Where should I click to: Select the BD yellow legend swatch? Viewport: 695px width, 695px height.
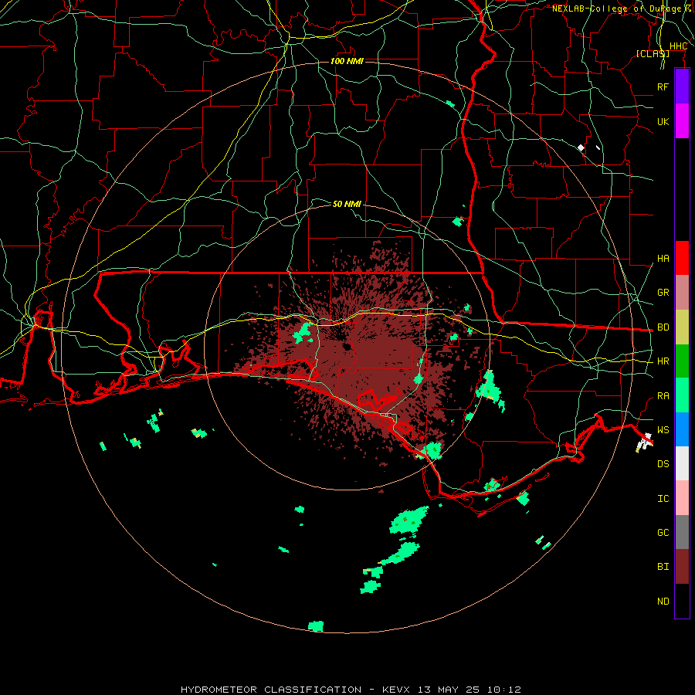pyautogui.click(x=682, y=327)
